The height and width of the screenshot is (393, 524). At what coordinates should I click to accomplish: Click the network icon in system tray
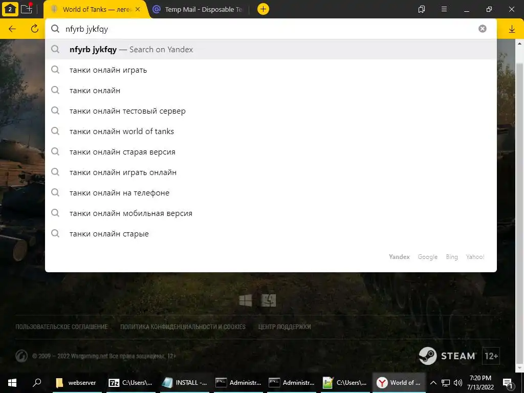click(x=446, y=383)
